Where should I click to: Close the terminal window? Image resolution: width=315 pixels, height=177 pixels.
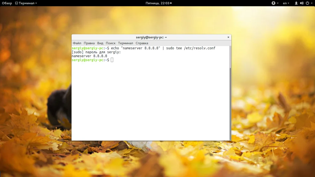228,37
